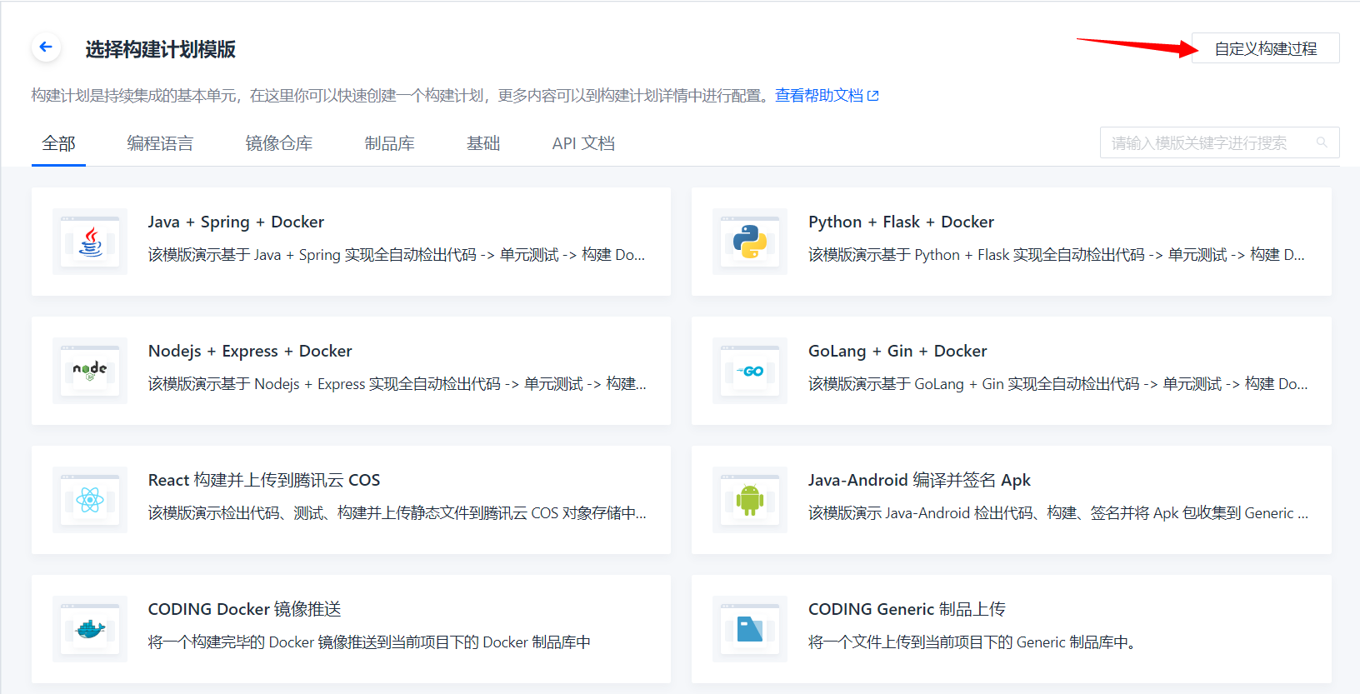Open the 镜像仓库 tab
1360x694 pixels.
point(279,143)
